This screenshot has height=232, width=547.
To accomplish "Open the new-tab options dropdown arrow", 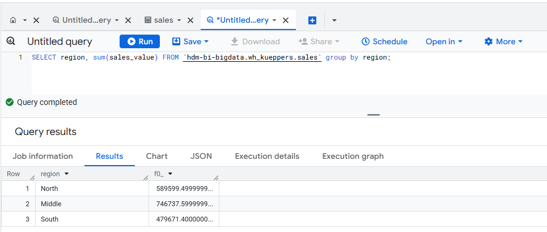I will pyautogui.click(x=334, y=20).
